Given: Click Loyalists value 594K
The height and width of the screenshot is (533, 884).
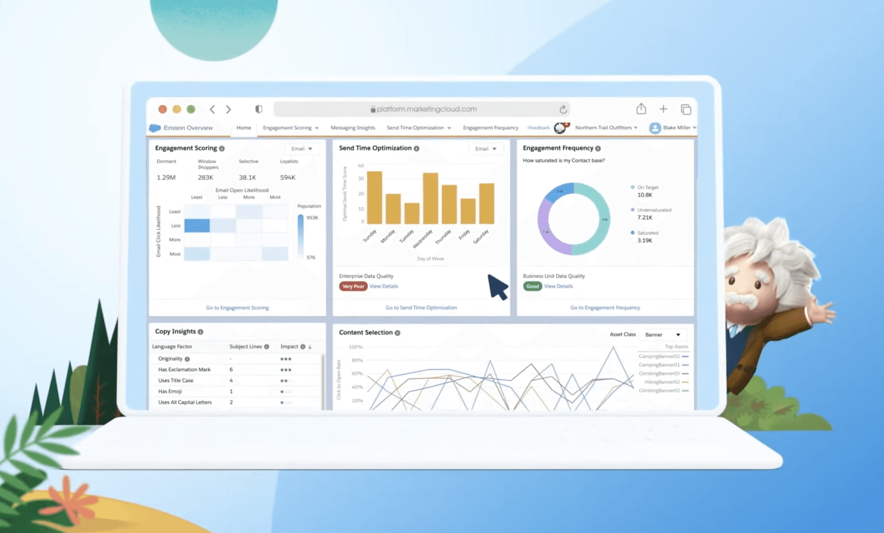Looking at the screenshot, I should point(287,177).
